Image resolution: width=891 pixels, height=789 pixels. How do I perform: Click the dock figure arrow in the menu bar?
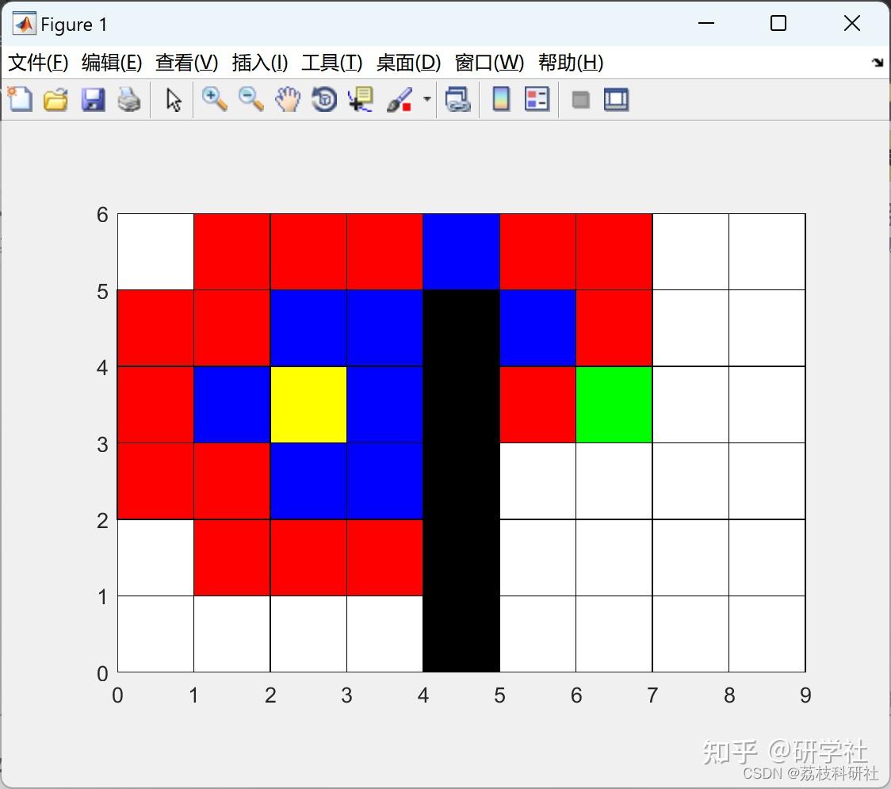pyautogui.click(x=878, y=62)
